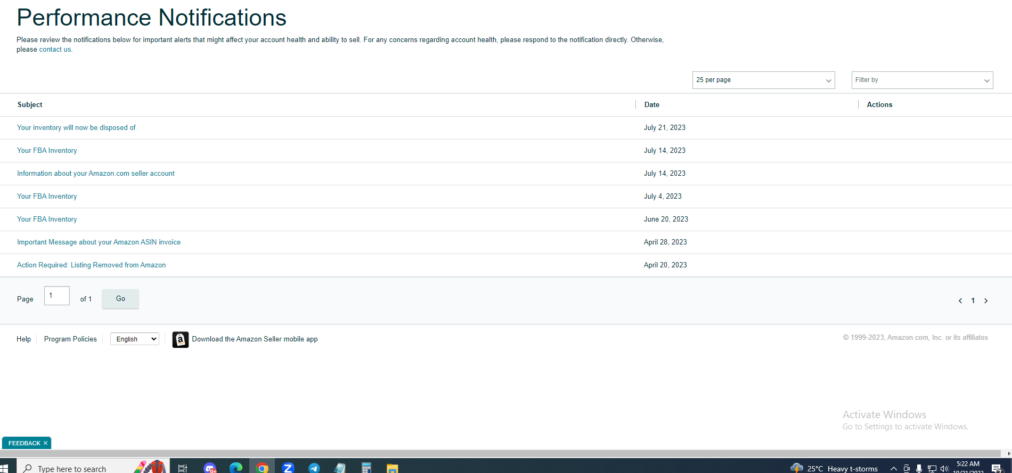Screen dimensions: 1012x473
Task: Open Task View on the taskbar
Action: pos(182,468)
